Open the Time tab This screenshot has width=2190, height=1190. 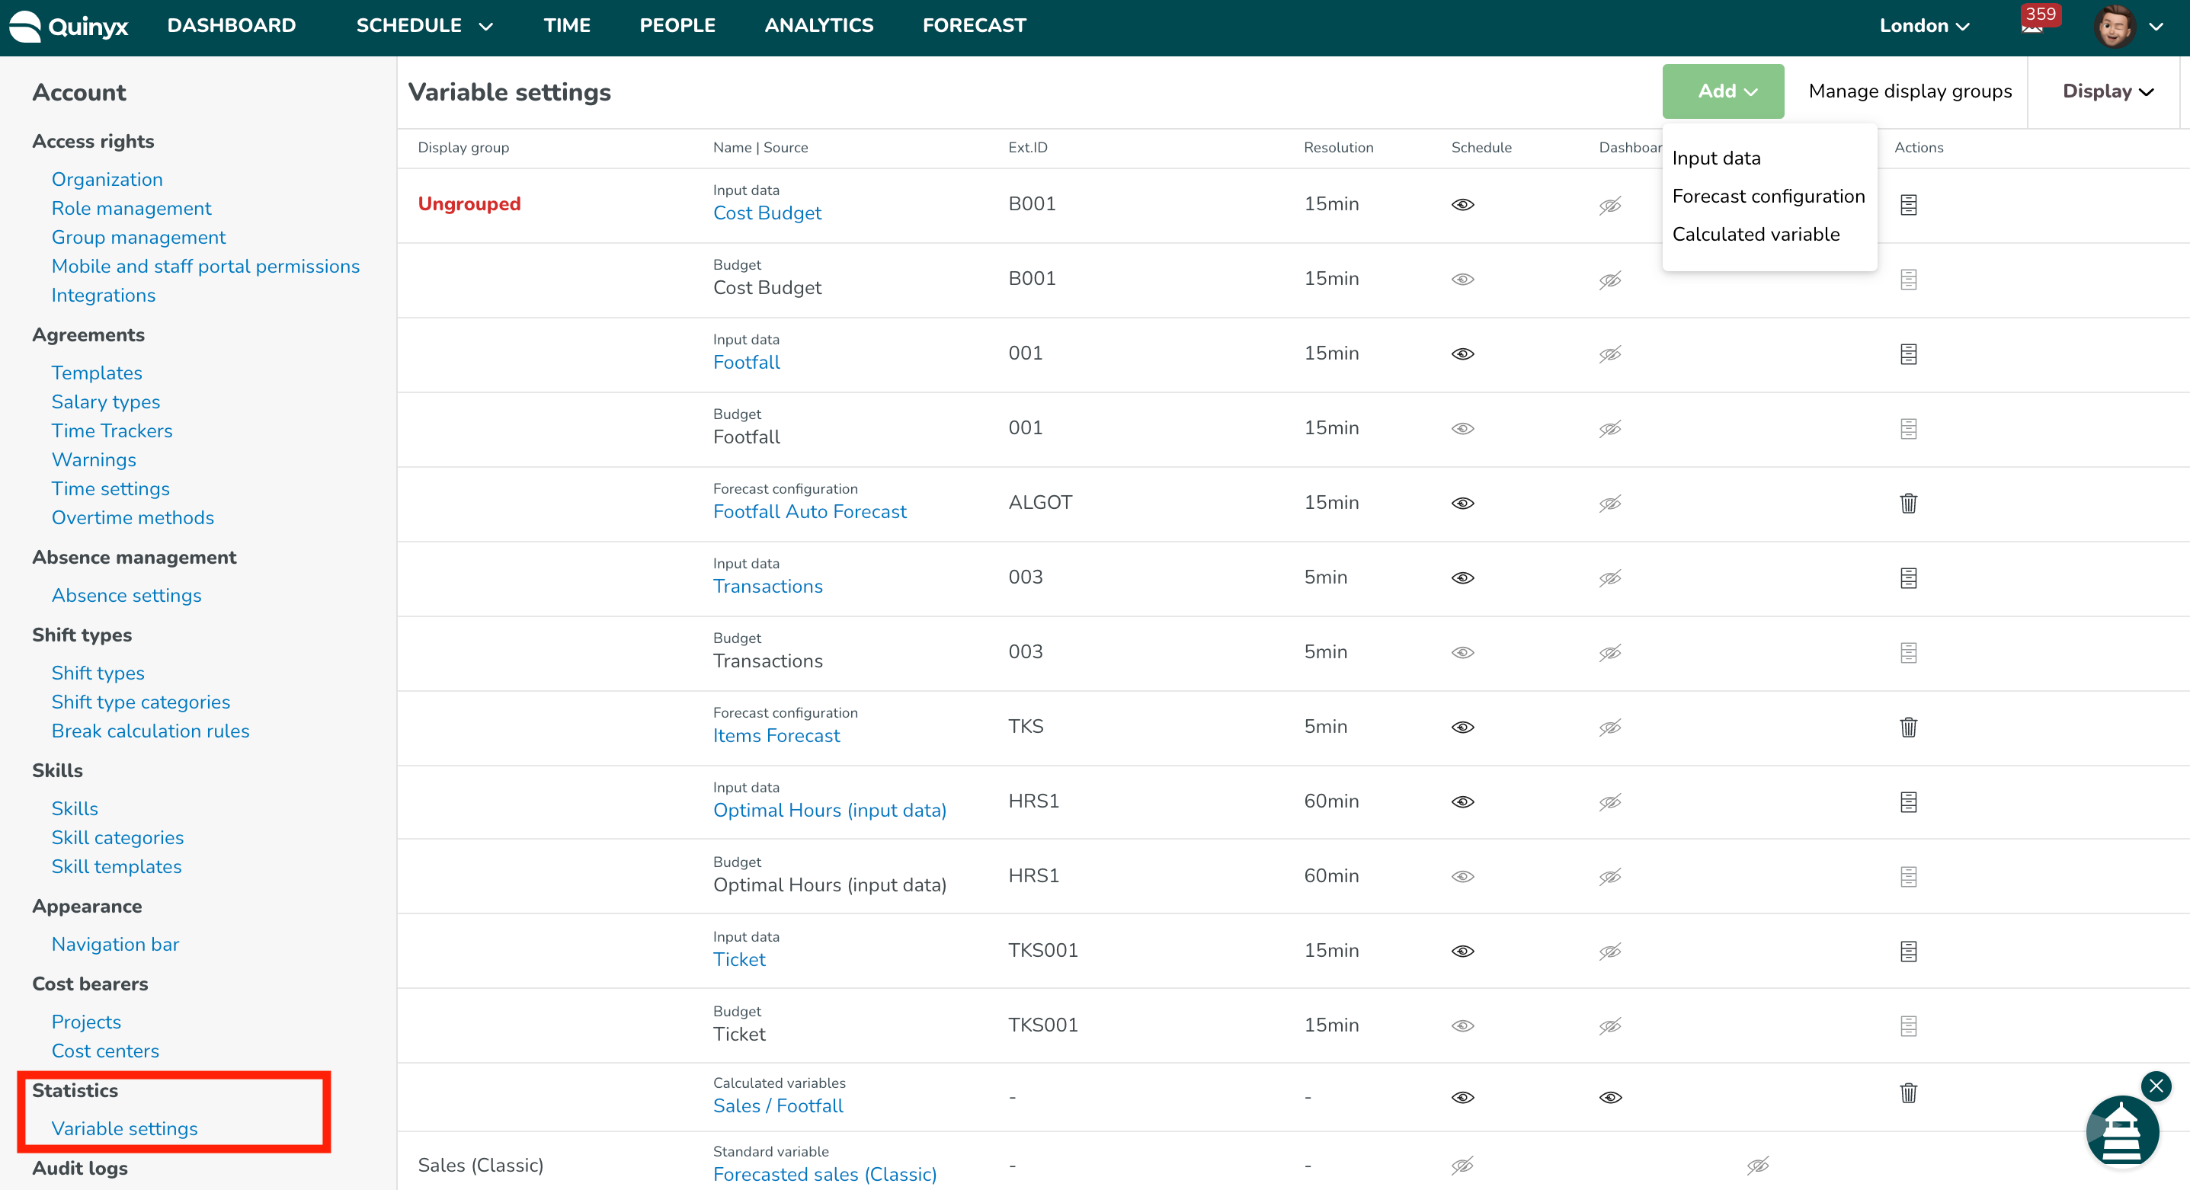click(567, 25)
